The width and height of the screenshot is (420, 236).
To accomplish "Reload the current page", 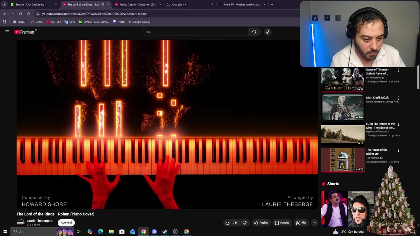I will [x=20, y=14].
